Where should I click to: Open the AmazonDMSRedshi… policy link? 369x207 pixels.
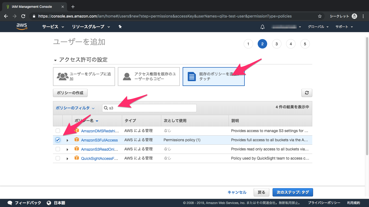click(x=100, y=131)
